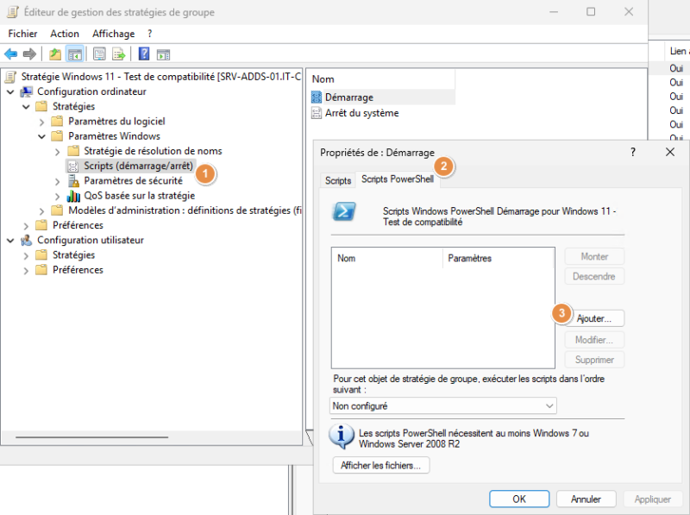This screenshot has width=690, height=515.
Task: Select the Scripts PowerShell tab
Action: coord(398,179)
